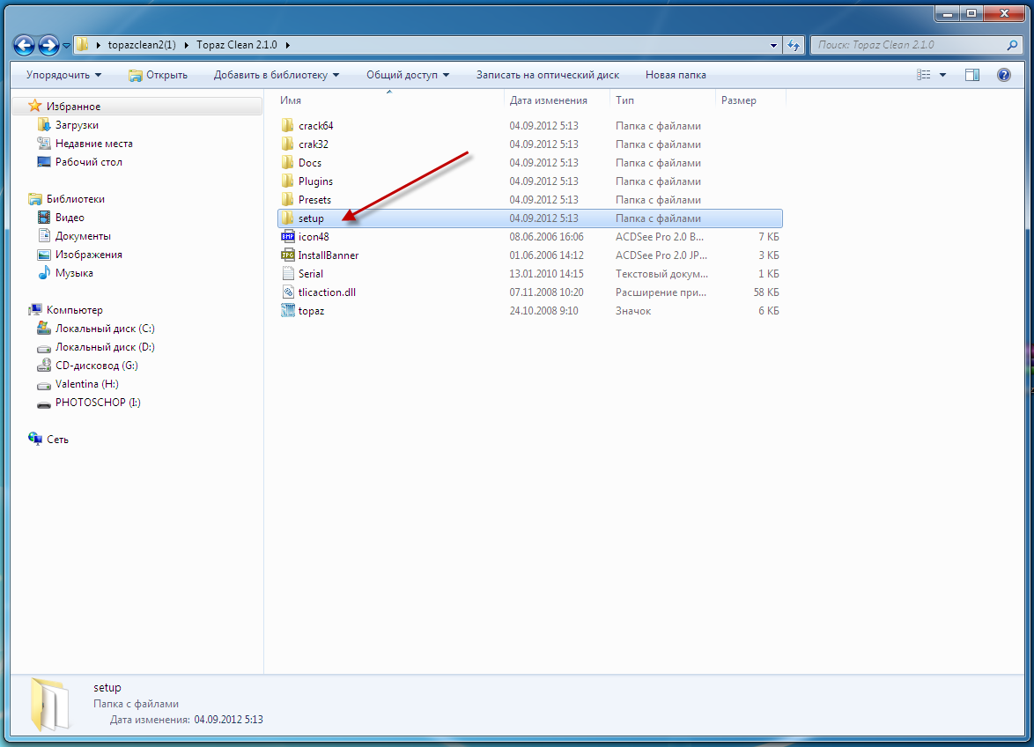This screenshot has width=1034, height=747.
Task: Click large setup folder thumbnail in details pane
Action: 50,704
